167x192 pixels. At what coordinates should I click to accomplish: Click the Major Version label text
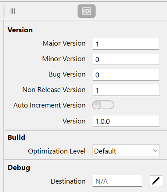click(64, 43)
